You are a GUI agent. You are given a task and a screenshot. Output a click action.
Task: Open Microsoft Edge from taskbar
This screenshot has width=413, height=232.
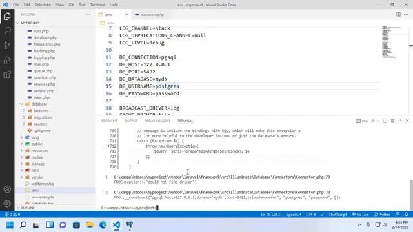click(103, 225)
